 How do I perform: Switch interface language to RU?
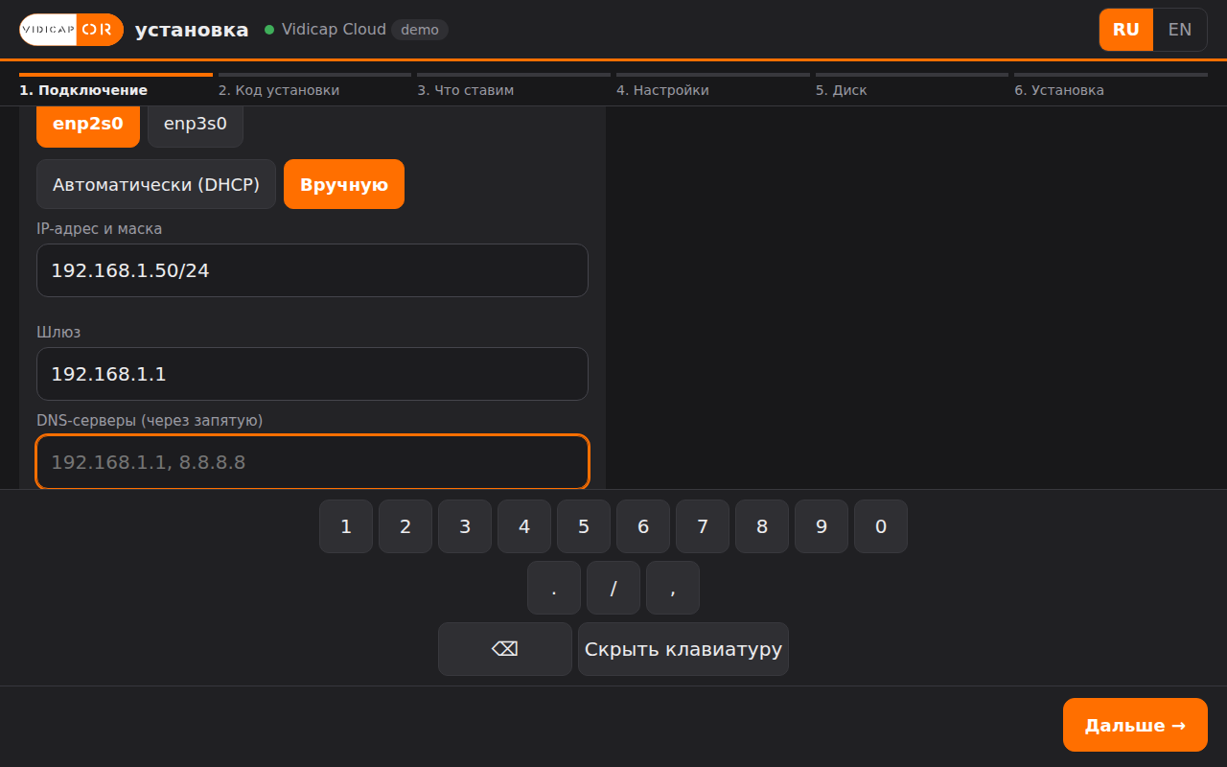(x=1126, y=30)
